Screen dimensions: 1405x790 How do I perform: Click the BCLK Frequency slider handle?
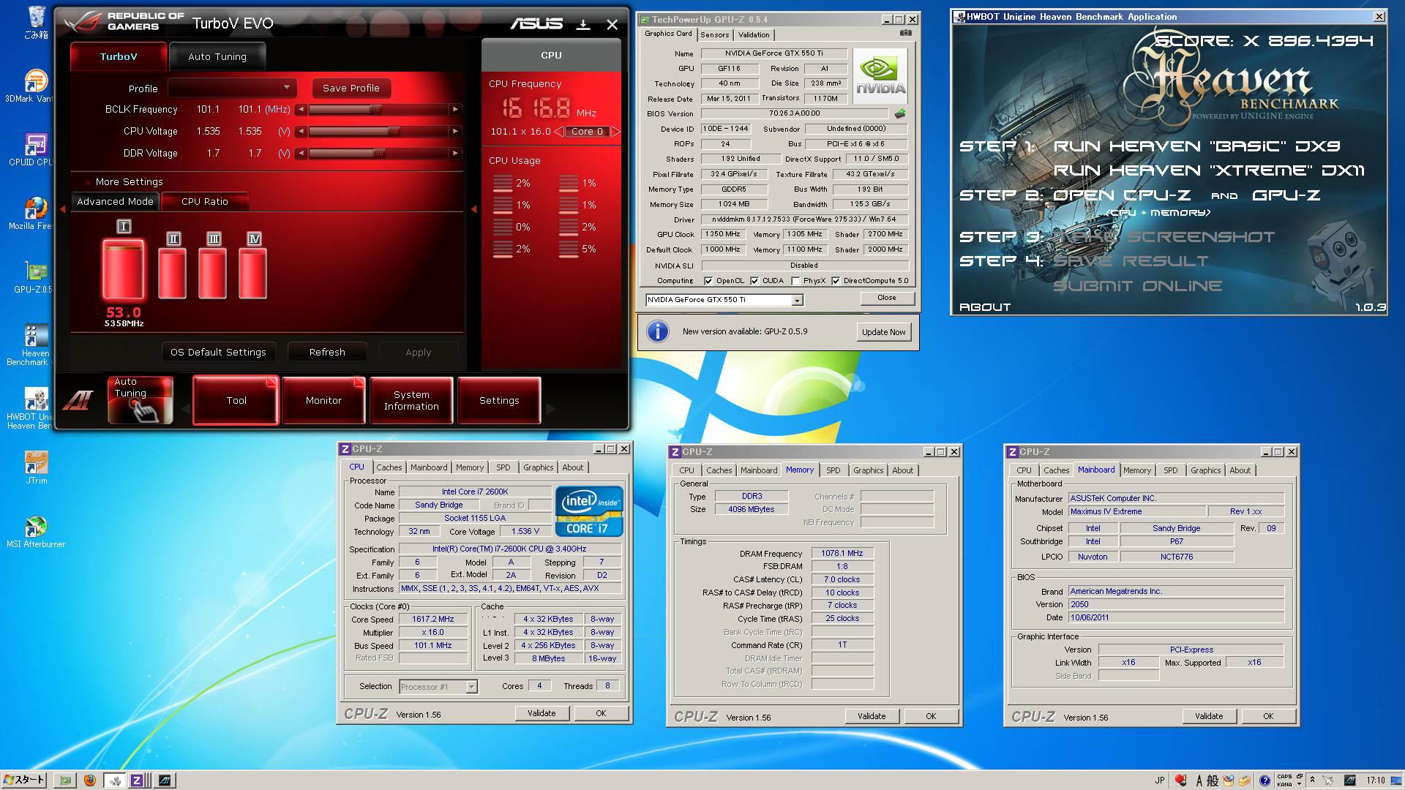click(x=375, y=110)
